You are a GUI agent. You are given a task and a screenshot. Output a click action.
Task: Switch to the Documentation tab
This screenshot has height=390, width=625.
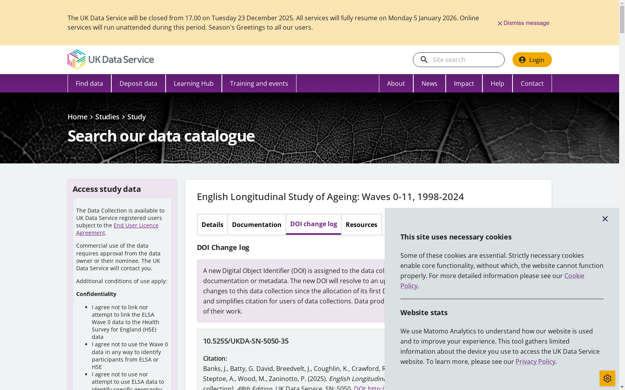tap(257, 225)
